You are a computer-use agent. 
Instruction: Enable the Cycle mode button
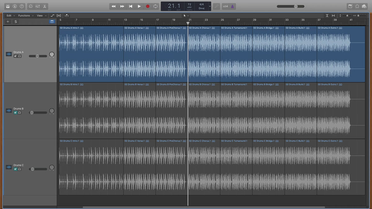[x=156, y=6]
